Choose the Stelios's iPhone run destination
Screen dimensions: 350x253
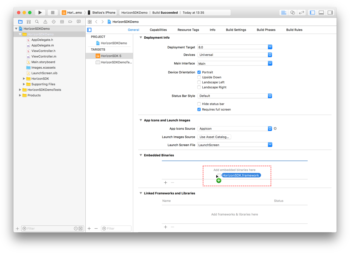click(x=101, y=12)
